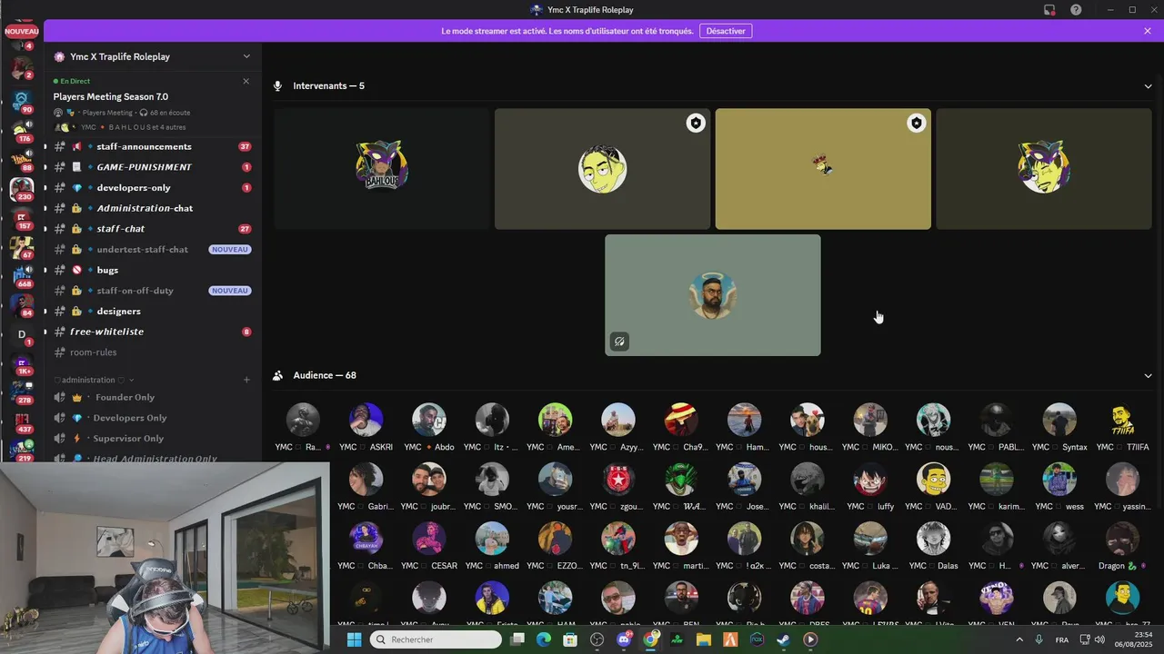Screen dimensions: 1164x654
Task: Open File Explorer from the taskbar
Action: click(704, 639)
